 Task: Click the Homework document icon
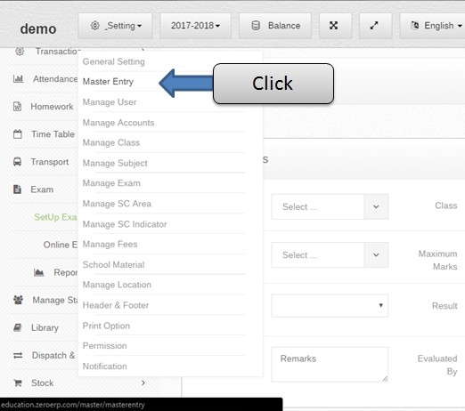pyautogui.click(x=18, y=106)
